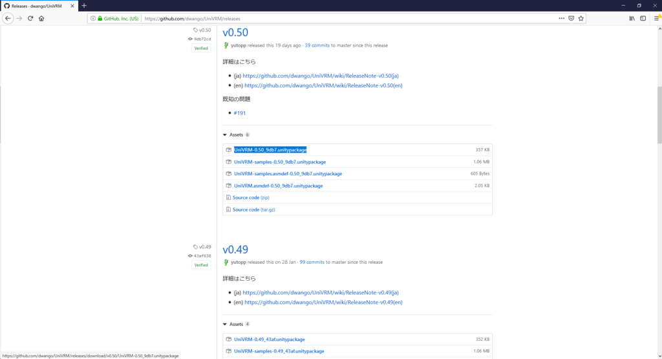Click yutopp avatar in v0.49 release
This screenshot has height=359, width=662.
[226, 262]
